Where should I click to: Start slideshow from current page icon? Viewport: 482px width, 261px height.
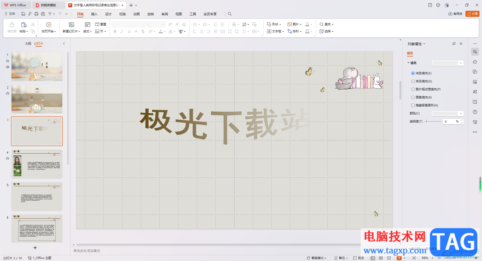(49, 25)
